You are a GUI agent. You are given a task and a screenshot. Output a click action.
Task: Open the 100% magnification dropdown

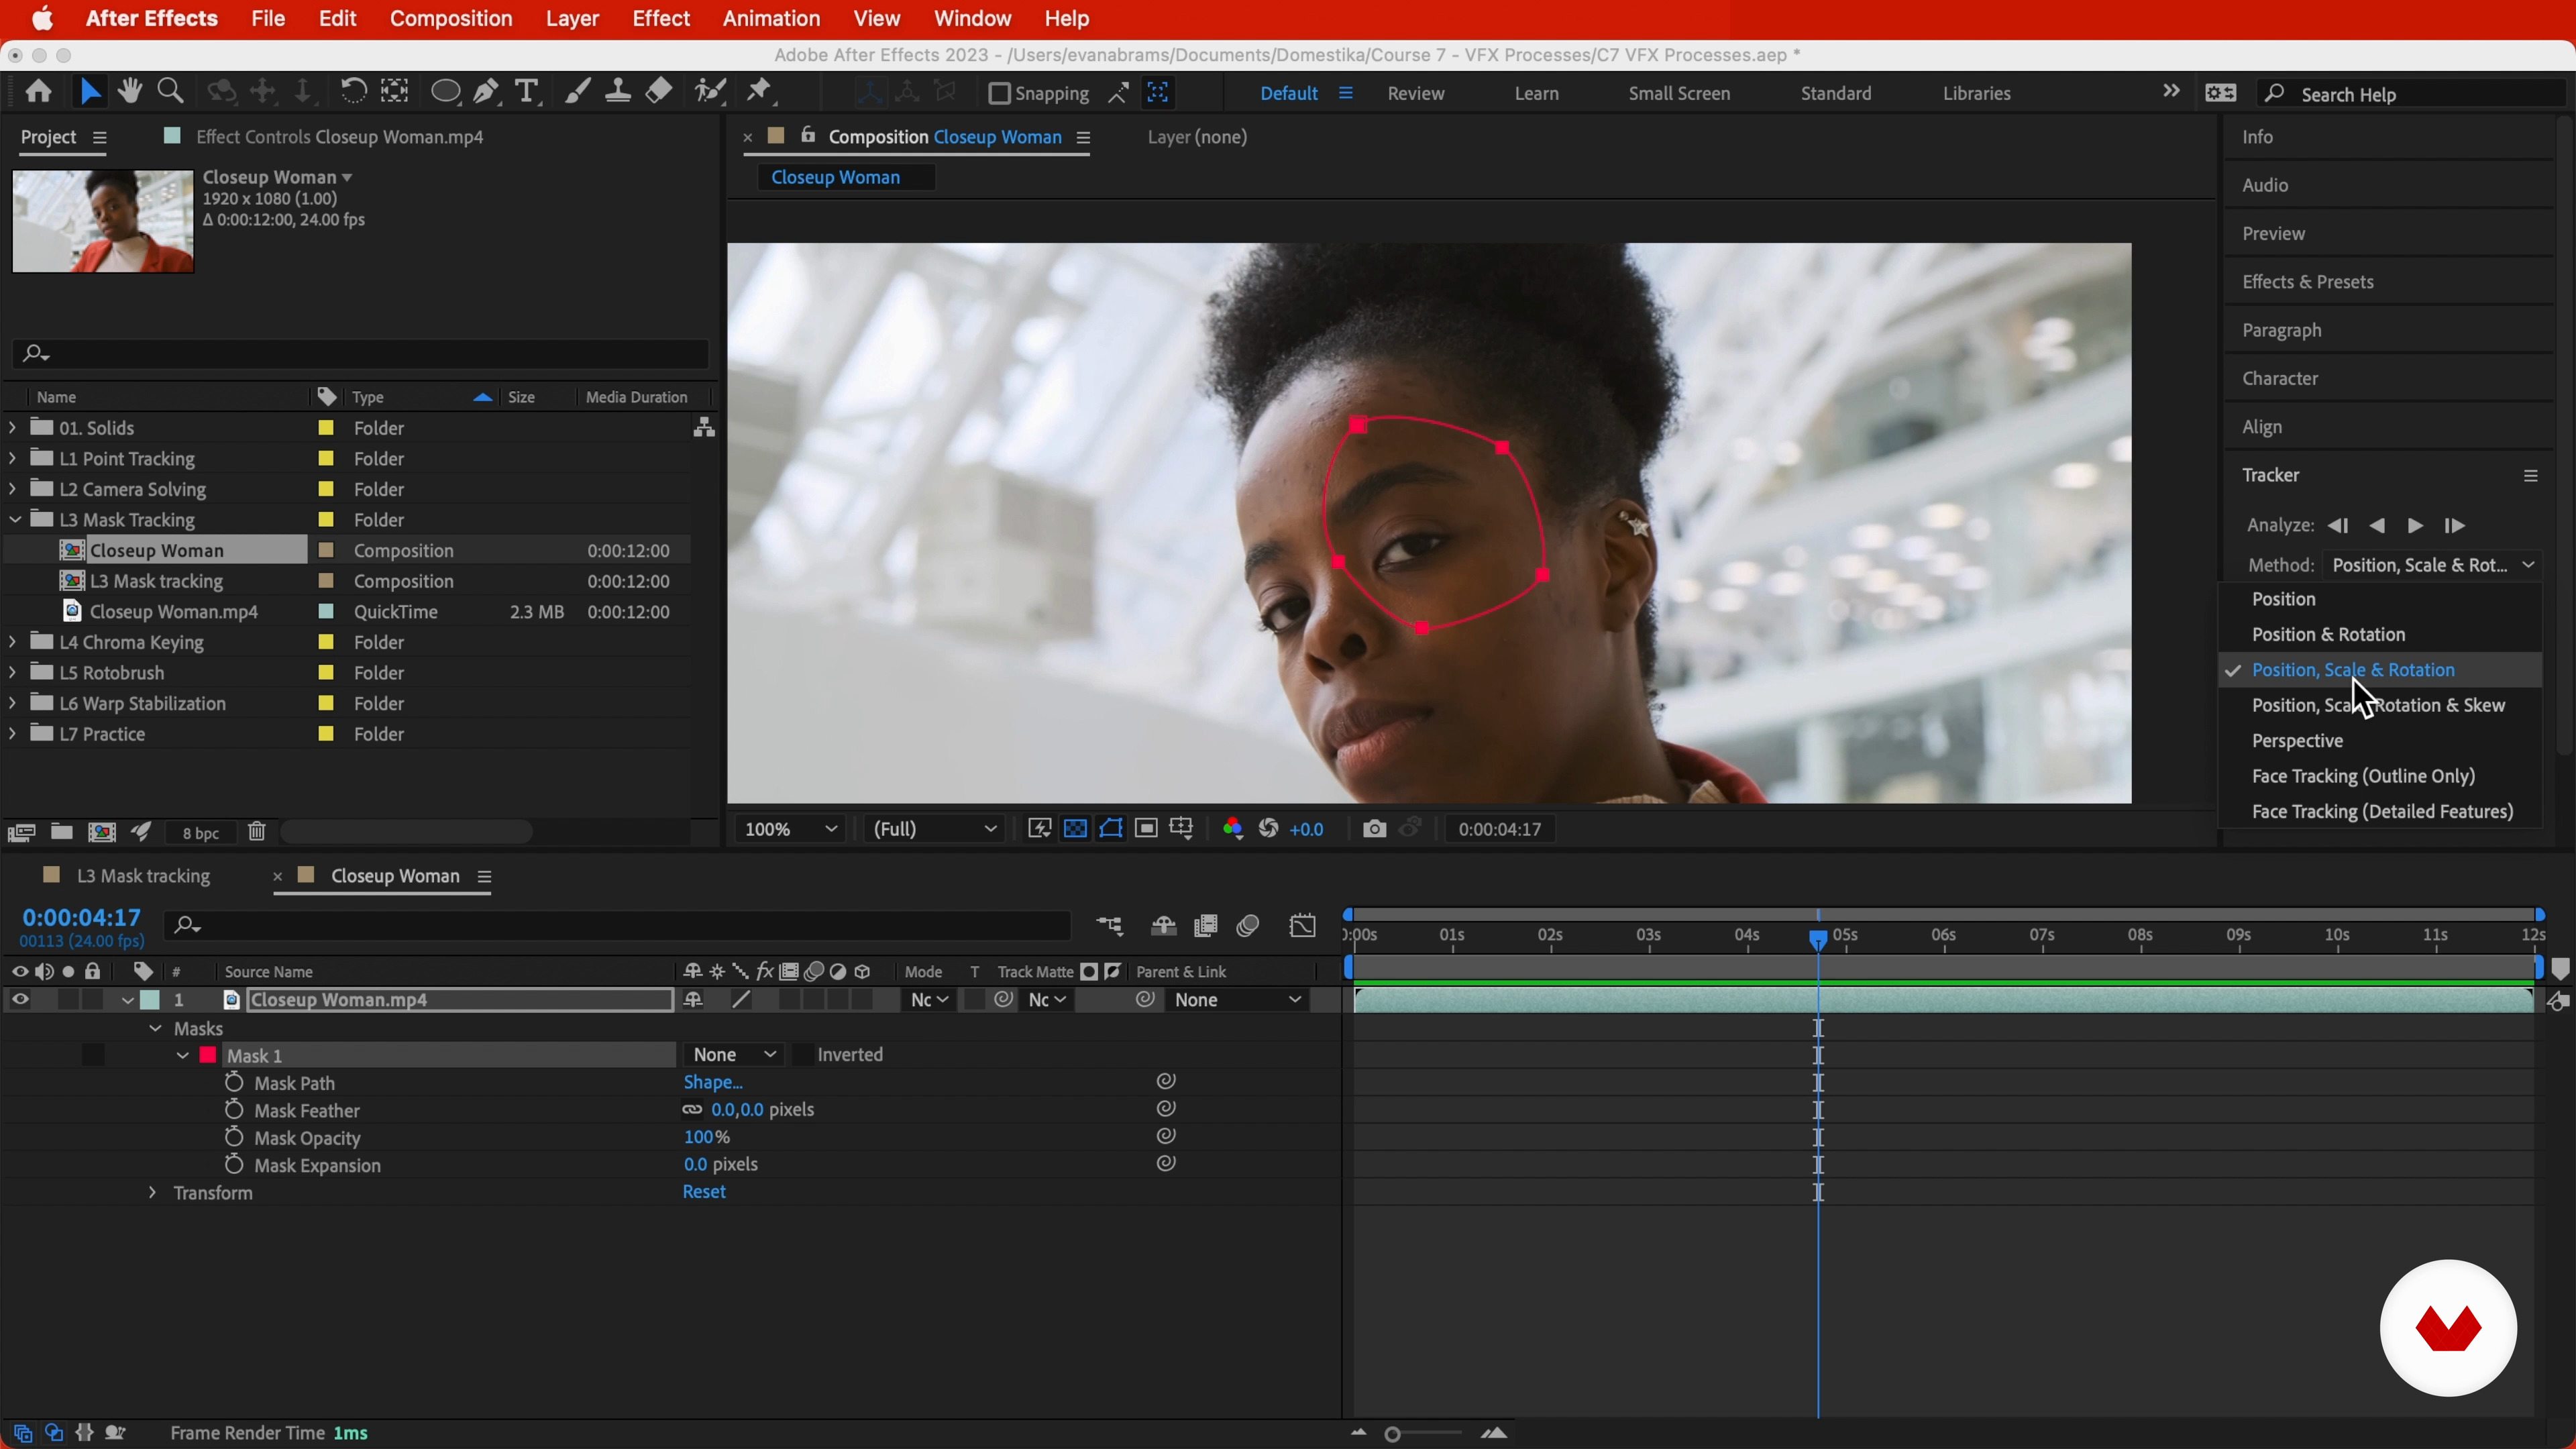click(x=790, y=829)
